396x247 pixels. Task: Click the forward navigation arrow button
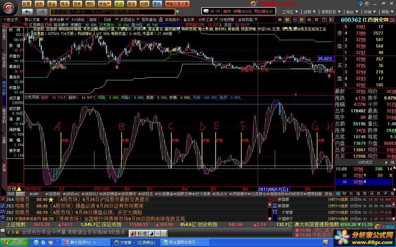click(42, 12)
